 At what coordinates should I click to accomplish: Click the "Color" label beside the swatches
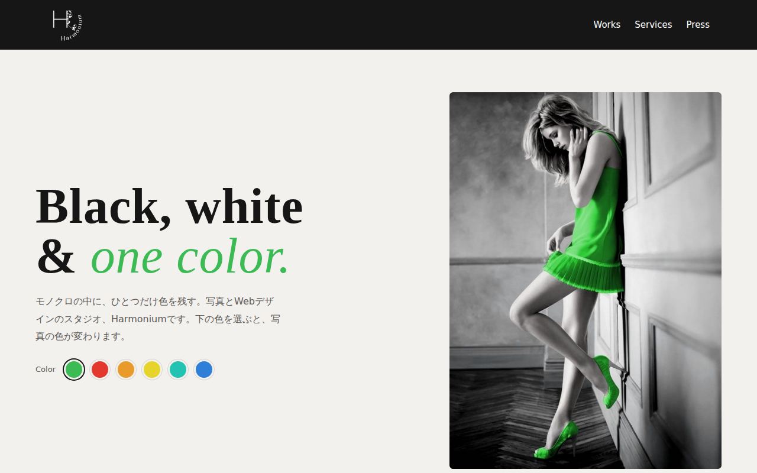[46, 370]
